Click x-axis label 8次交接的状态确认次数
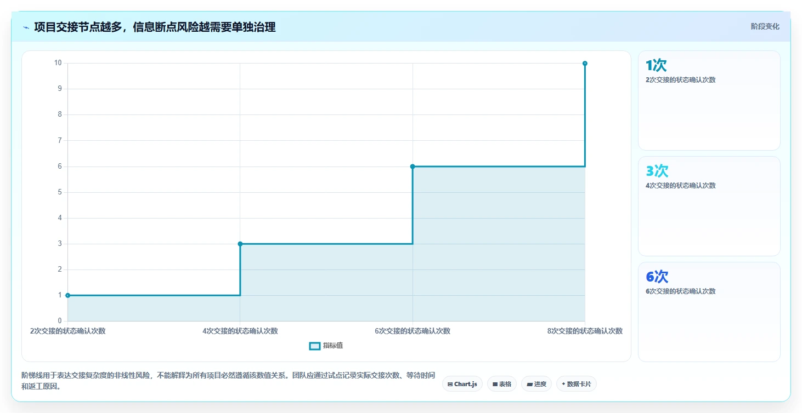The image size is (802, 413). (585, 331)
